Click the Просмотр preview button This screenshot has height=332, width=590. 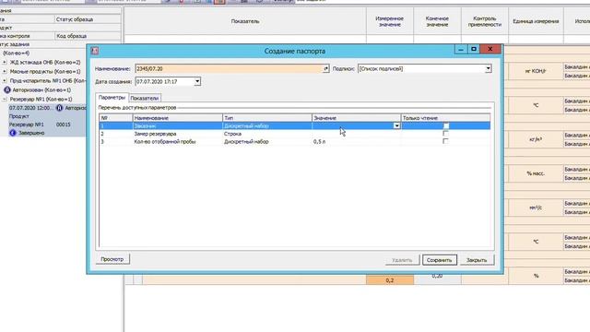point(112,259)
